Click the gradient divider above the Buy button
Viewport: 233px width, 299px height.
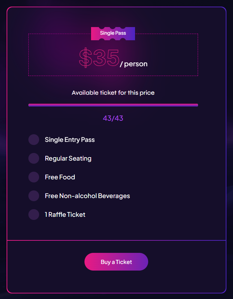(x=116, y=240)
